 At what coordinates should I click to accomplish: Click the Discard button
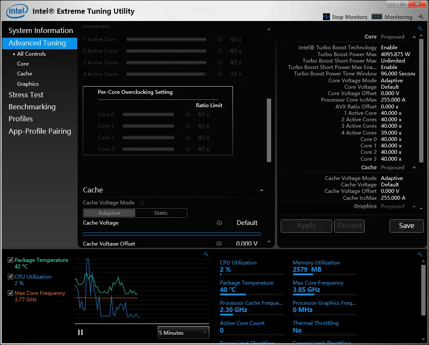pos(349,226)
